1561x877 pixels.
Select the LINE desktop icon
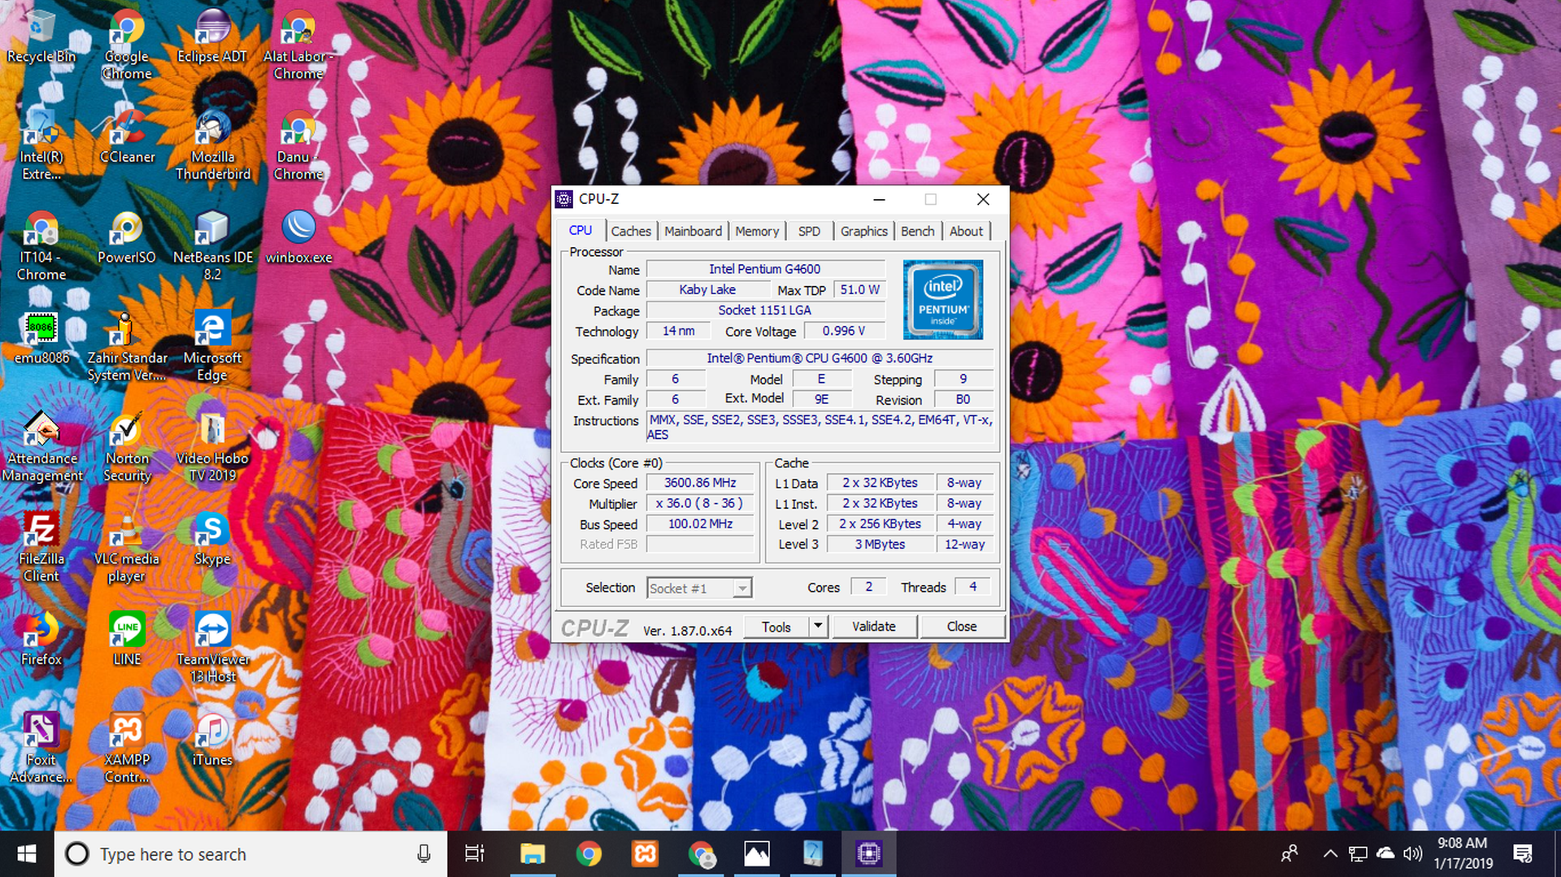[127, 640]
